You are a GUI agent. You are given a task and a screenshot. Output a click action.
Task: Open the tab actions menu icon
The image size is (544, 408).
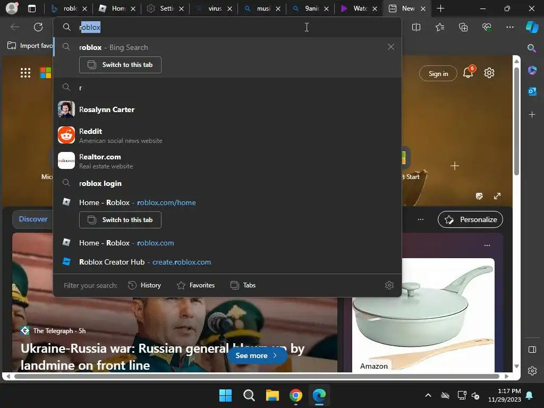click(31, 8)
